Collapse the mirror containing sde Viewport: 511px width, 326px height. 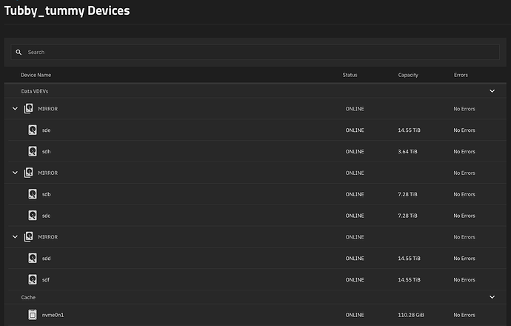(15, 109)
